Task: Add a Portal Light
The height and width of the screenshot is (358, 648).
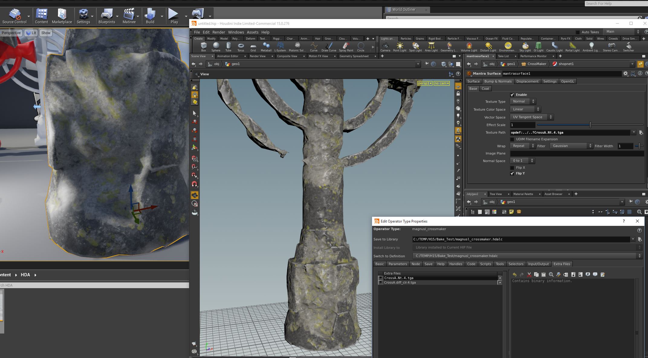Action: click(572, 47)
